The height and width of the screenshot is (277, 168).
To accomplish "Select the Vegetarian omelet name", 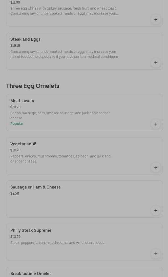I will click(x=21, y=144).
